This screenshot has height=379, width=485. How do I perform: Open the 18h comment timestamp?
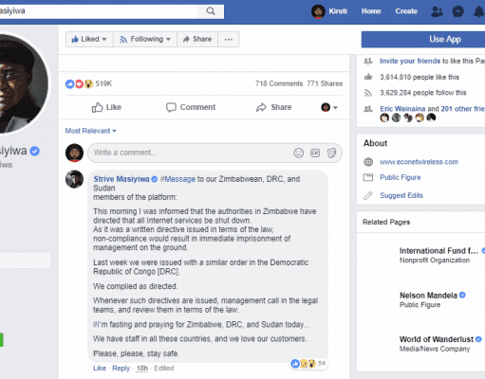click(142, 369)
